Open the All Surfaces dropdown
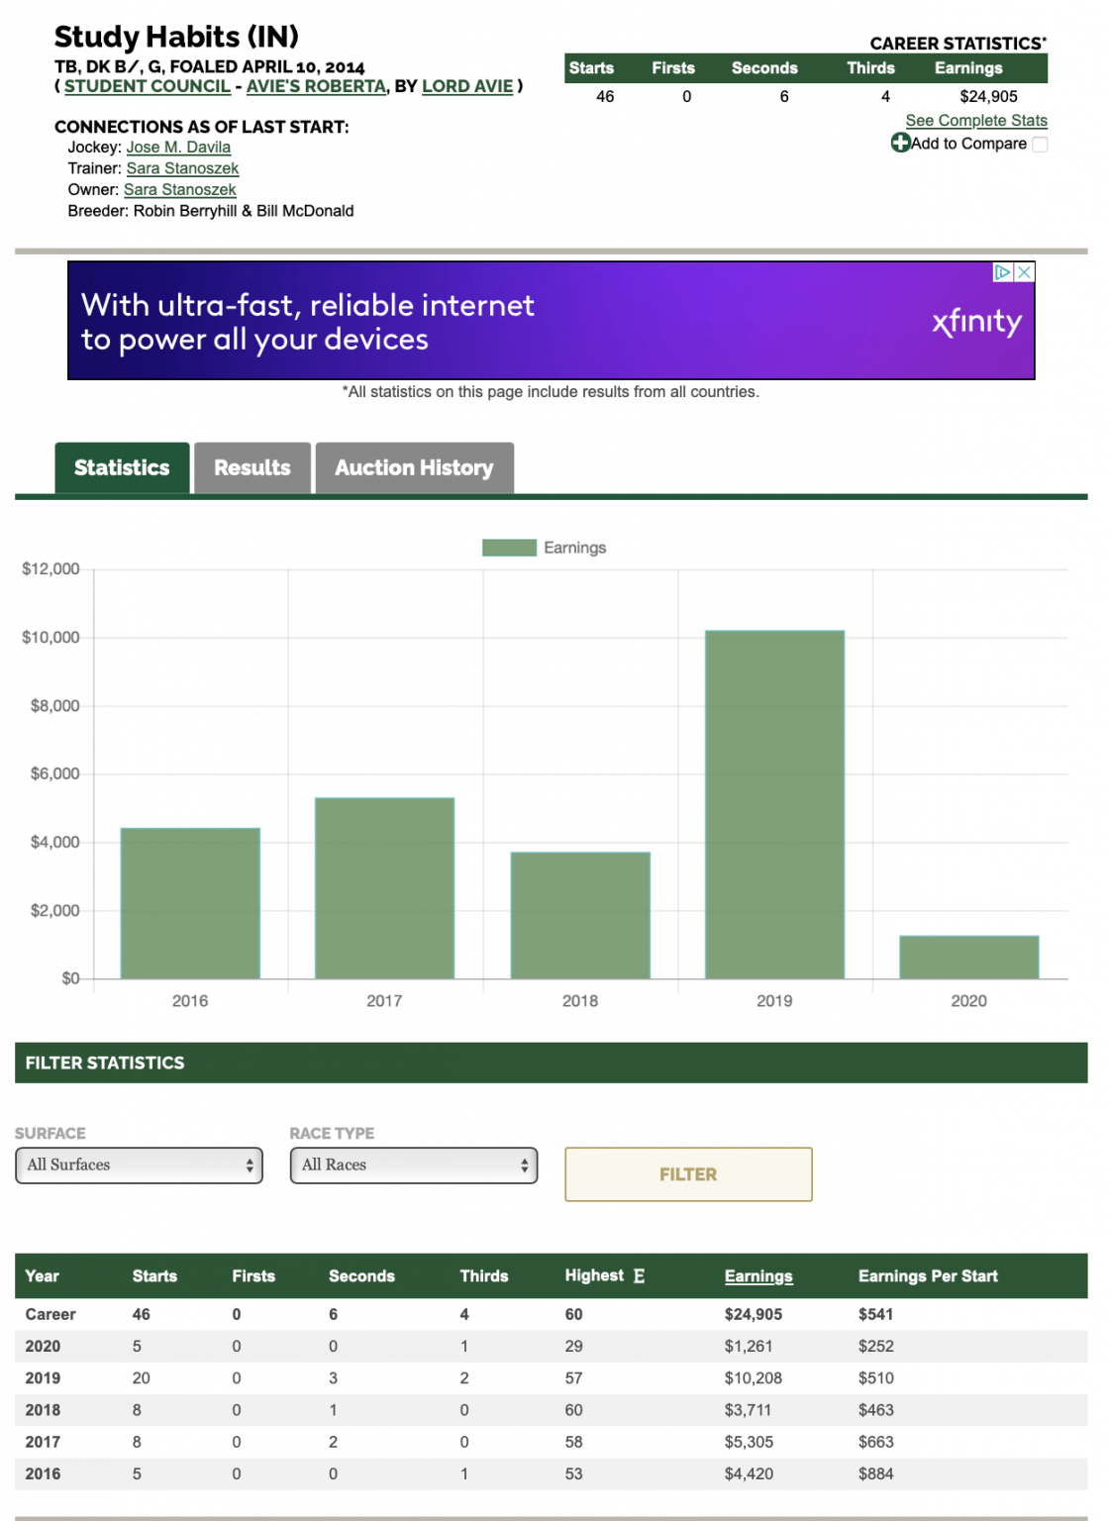1110x1521 pixels. click(139, 1166)
